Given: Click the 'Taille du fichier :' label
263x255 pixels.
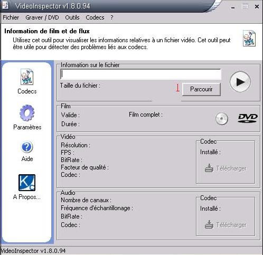Looking at the screenshot, I should pyautogui.click(x=80, y=86).
